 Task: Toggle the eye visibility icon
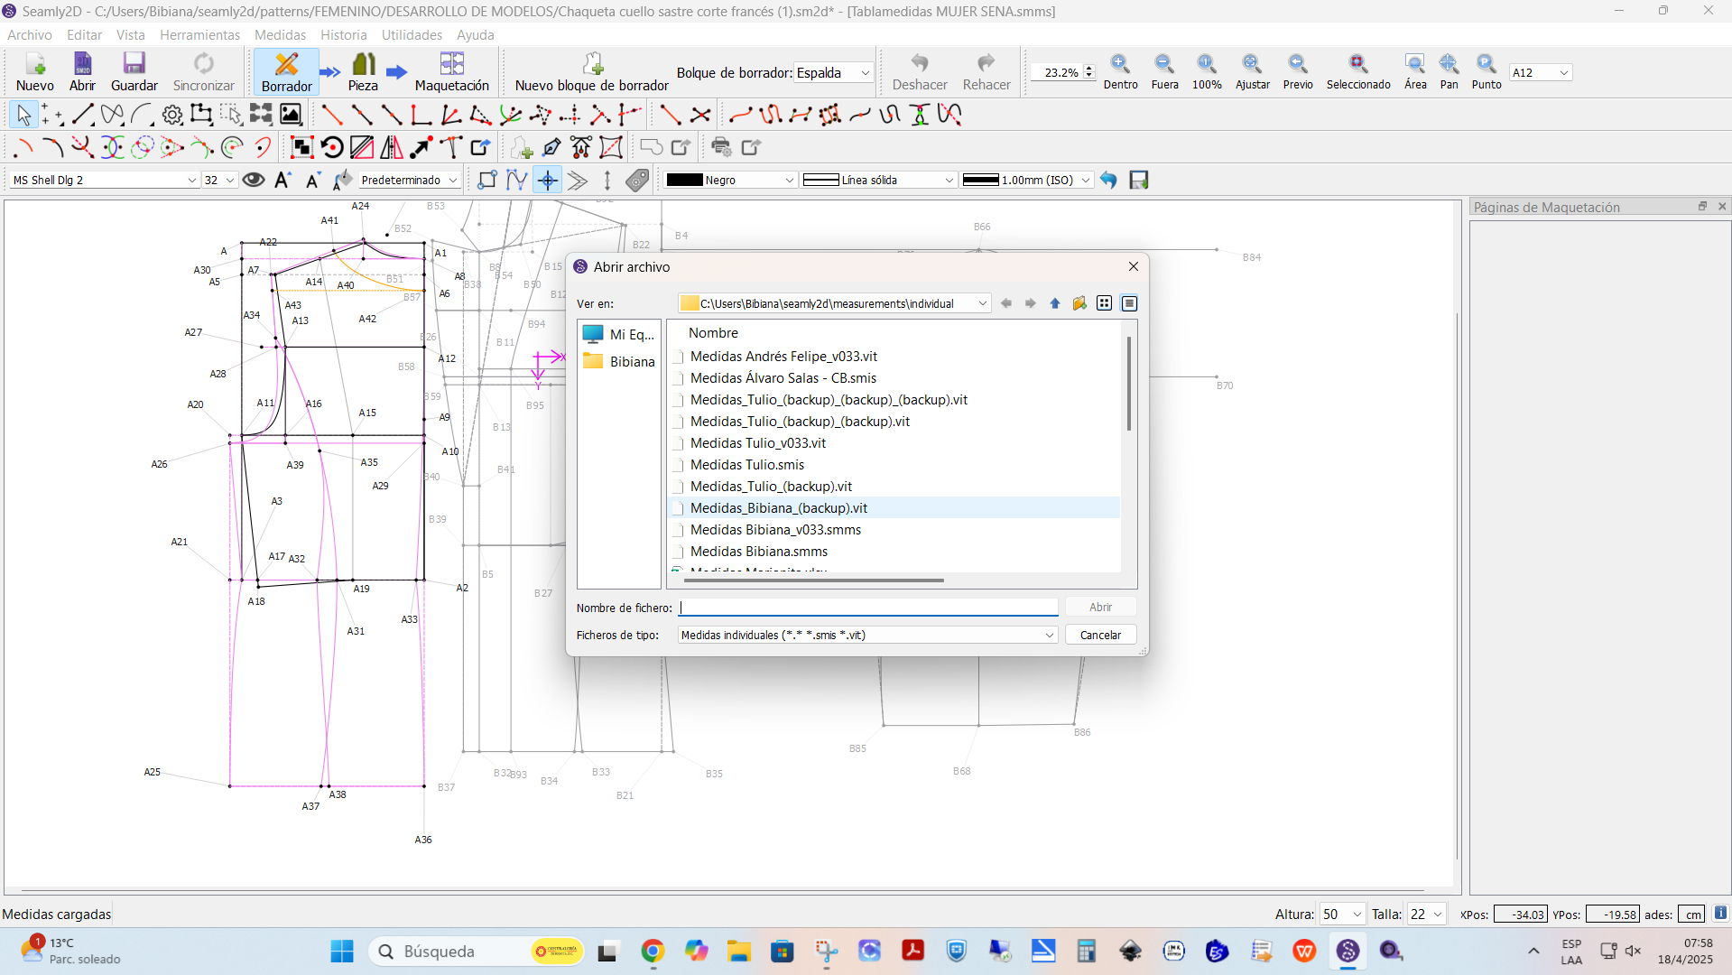(254, 180)
